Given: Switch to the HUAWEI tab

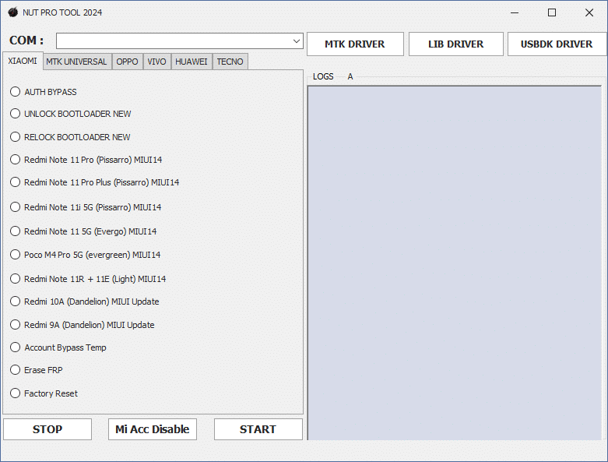Looking at the screenshot, I should pyautogui.click(x=191, y=62).
